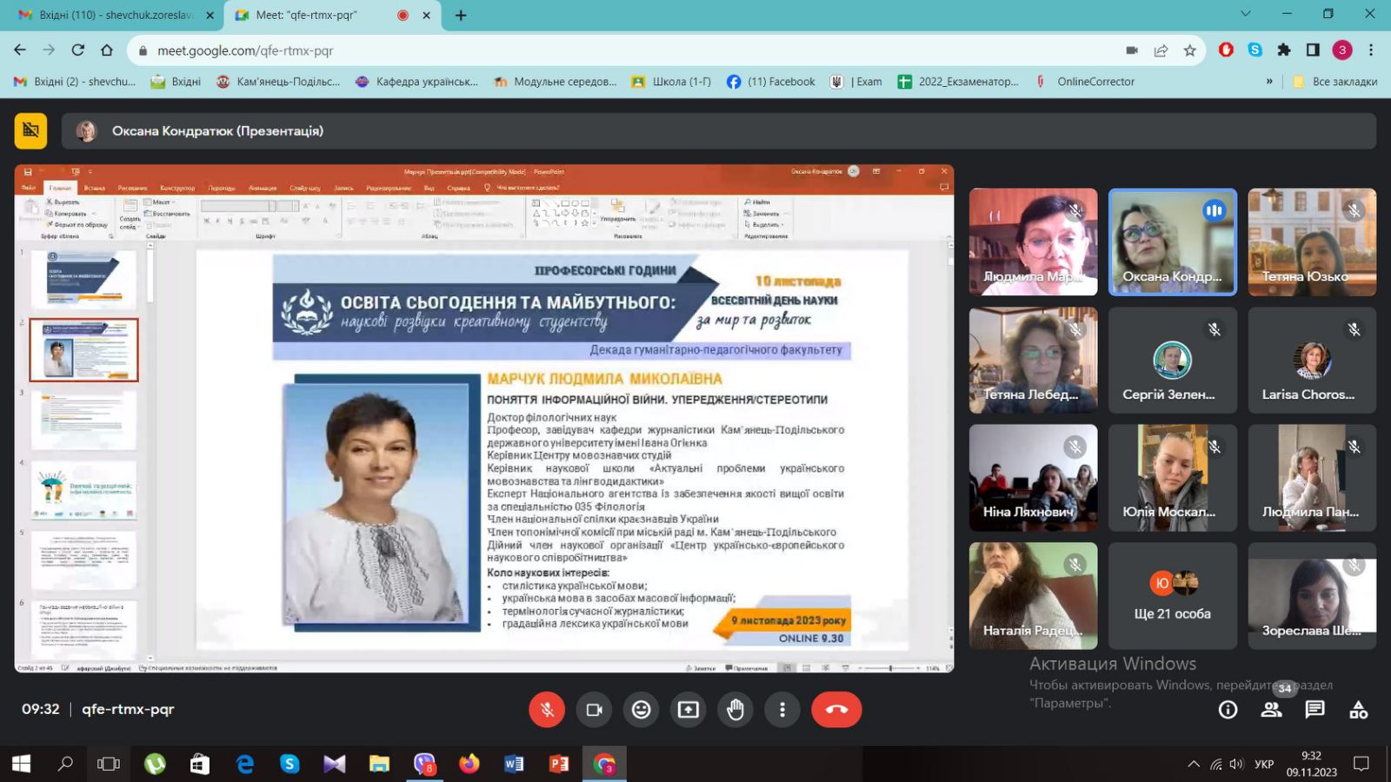Click the present screen icon

[688, 710]
